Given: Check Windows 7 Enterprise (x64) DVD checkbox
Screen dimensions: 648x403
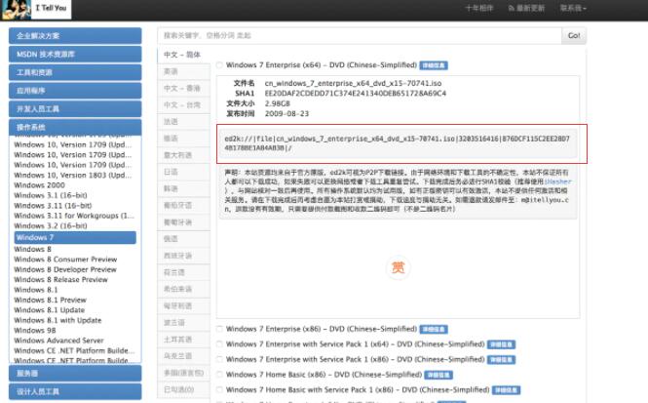Looking at the screenshot, I should point(219,65).
